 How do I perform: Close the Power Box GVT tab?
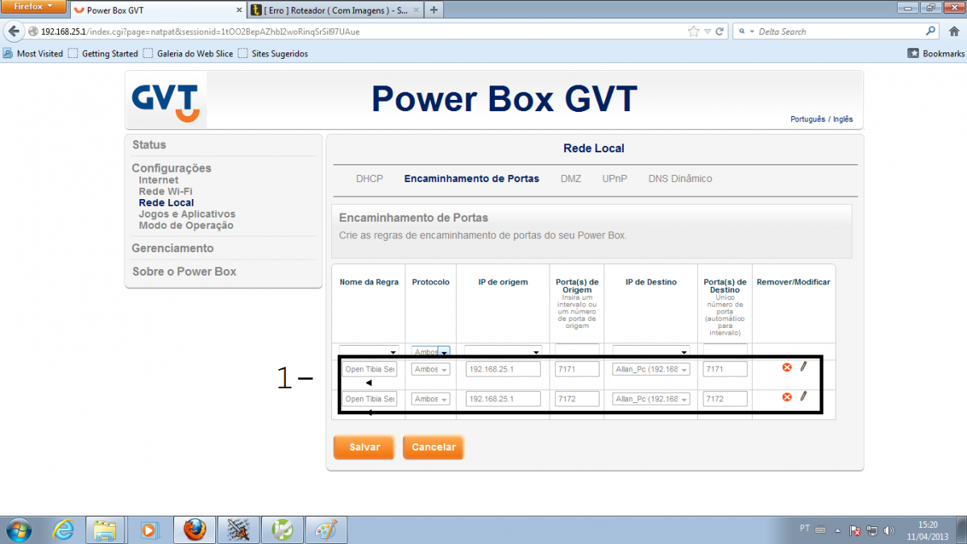click(x=239, y=10)
